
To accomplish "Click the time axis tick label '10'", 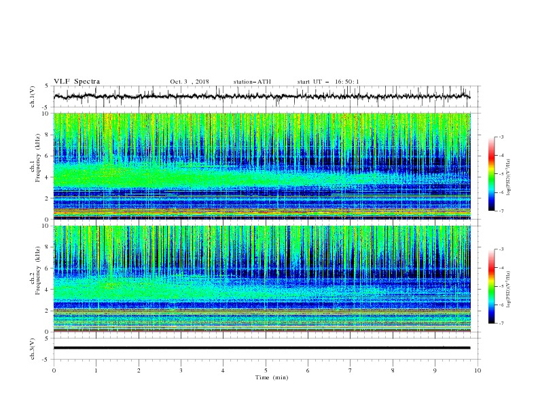I will coord(478,370).
